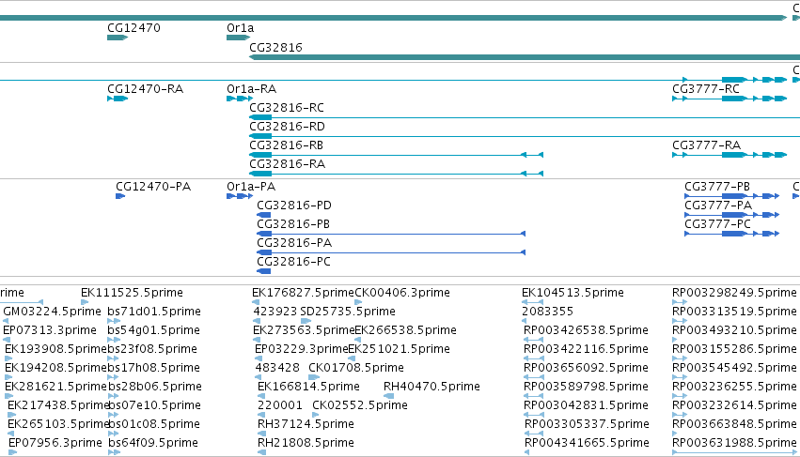Click the CG3777-PB protein label
The width and height of the screenshot is (800, 457).
pos(717,187)
